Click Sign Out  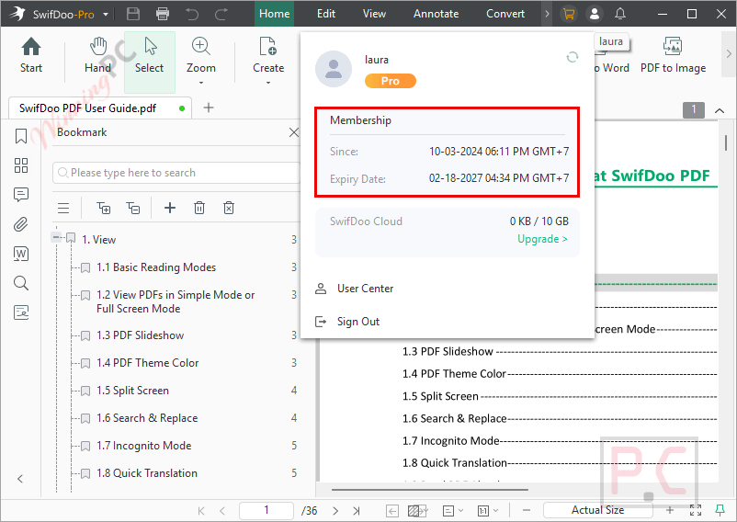(x=358, y=322)
